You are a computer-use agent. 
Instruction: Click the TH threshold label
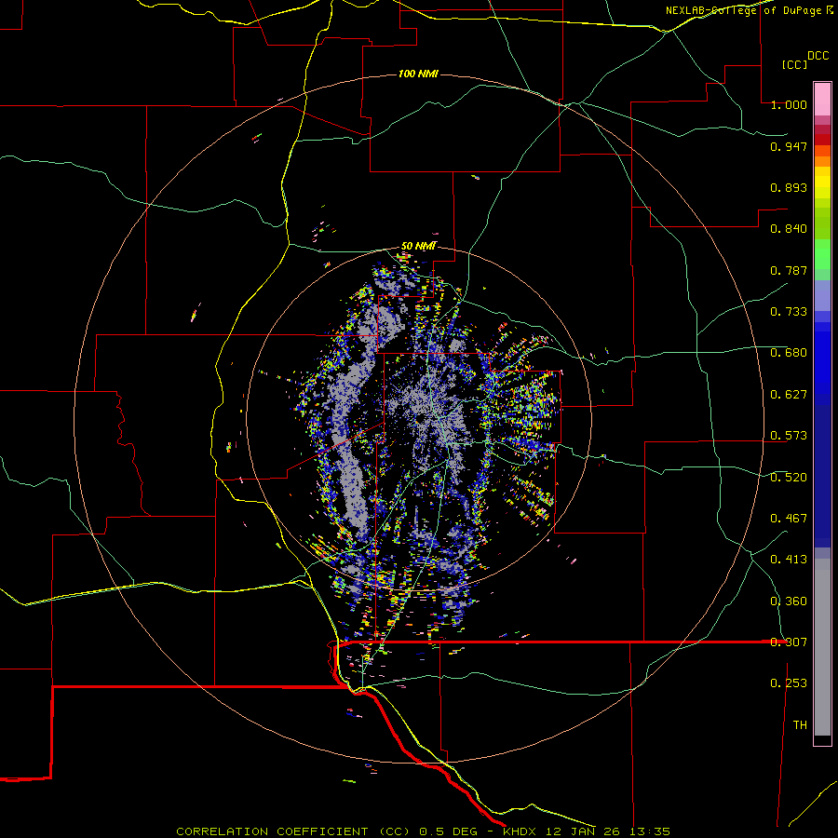click(800, 725)
